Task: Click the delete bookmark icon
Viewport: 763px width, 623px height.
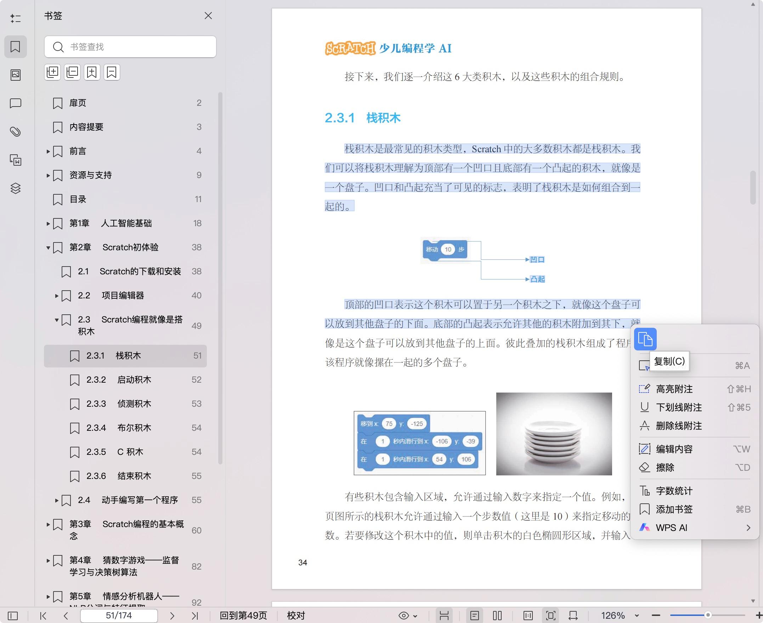Action: point(112,73)
